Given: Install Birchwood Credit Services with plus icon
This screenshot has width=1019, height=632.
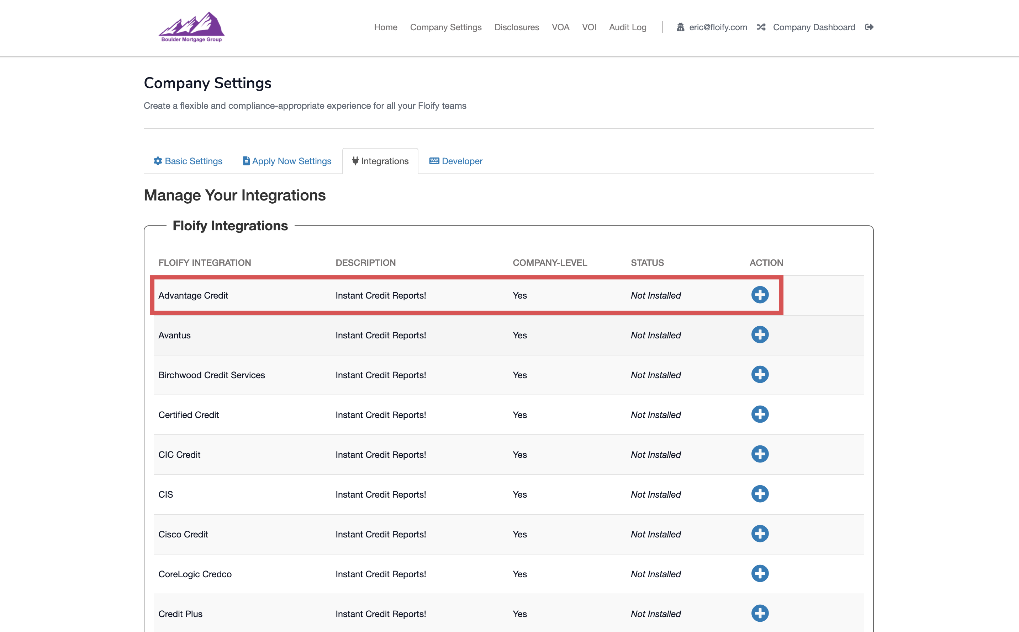Looking at the screenshot, I should click(x=760, y=375).
